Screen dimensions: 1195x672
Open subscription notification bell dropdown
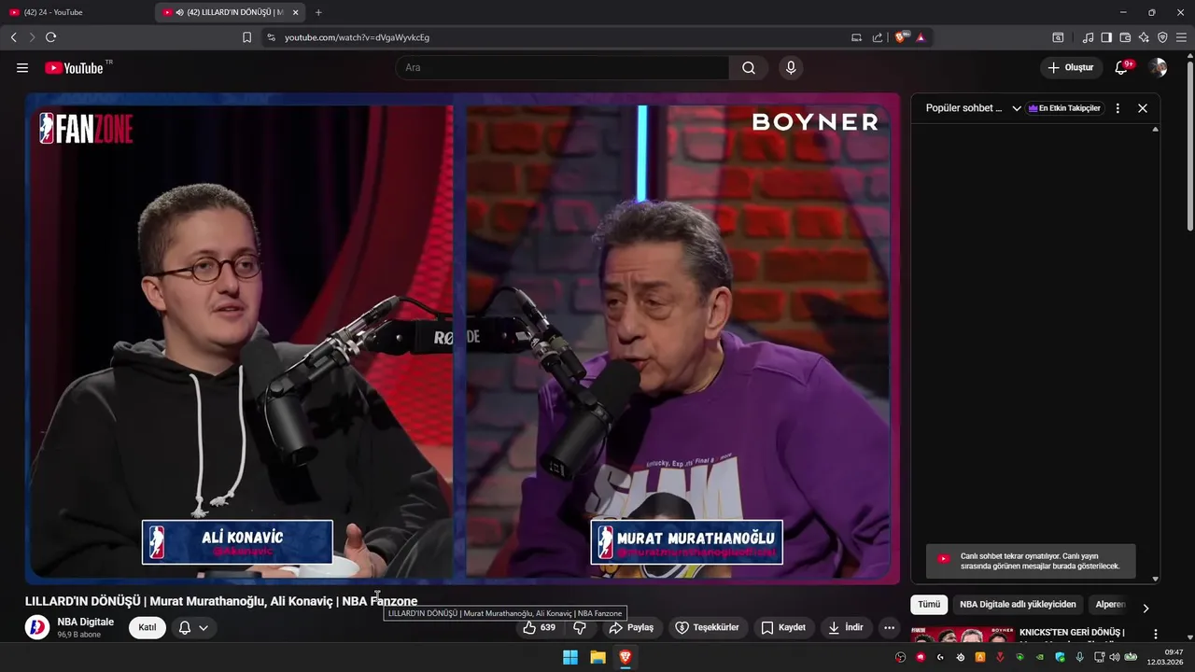click(x=193, y=627)
